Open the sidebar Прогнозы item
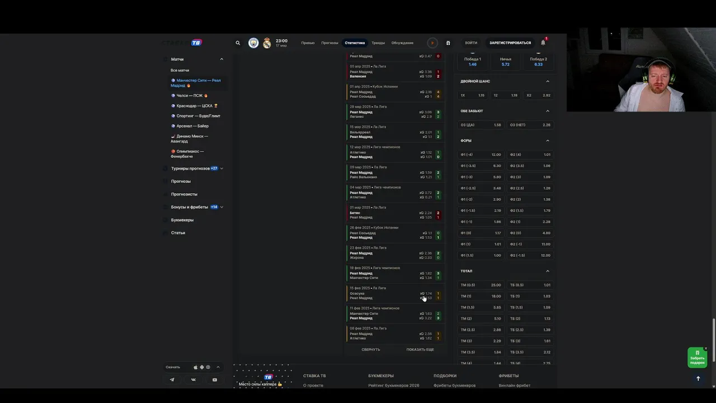The height and width of the screenshot is (403, 716). (x=181, y=181)
